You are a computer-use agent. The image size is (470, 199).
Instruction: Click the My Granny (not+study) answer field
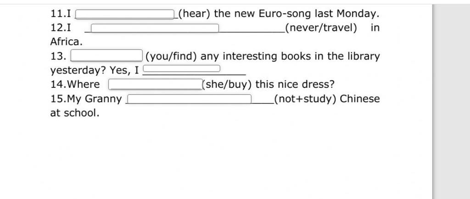pyautogui.click(x=190, y=99)
